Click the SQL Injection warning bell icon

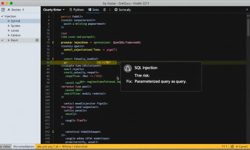[127, 68]
